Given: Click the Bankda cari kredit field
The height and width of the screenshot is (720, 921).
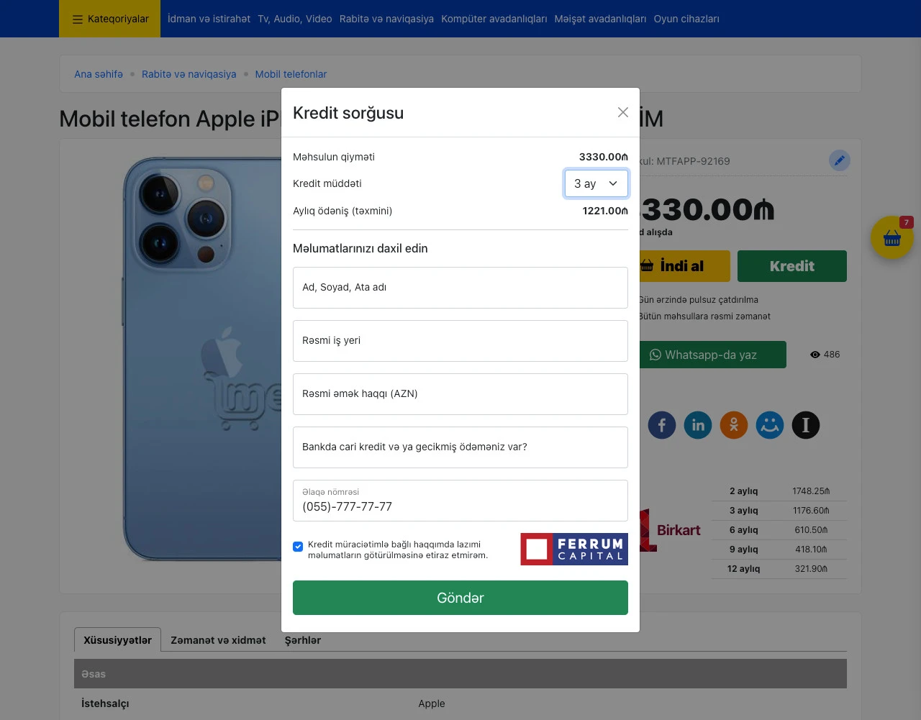Looking at the screenshot, I should pos(460,447).
